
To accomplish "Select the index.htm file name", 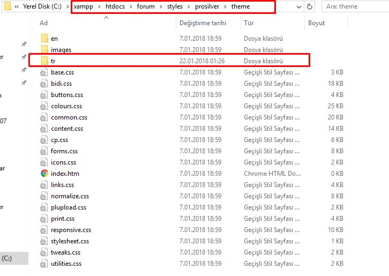I will (x=65, y=174).
